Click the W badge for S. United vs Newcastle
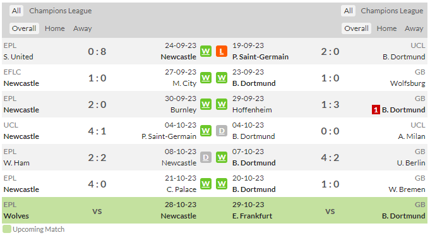430x245 pixels. coord(206,51)
